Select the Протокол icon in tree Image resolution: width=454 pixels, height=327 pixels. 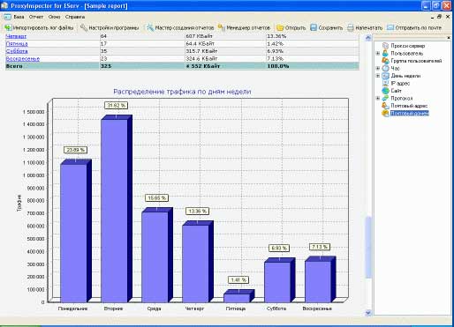coord(385,98)
